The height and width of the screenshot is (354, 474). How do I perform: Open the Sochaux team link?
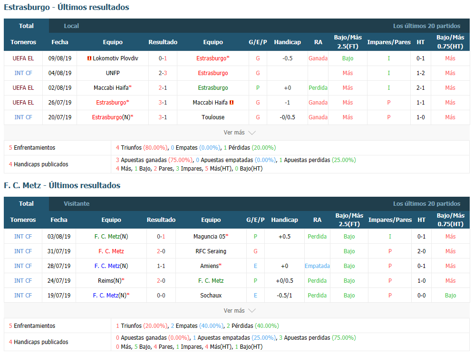pos(211,296)
